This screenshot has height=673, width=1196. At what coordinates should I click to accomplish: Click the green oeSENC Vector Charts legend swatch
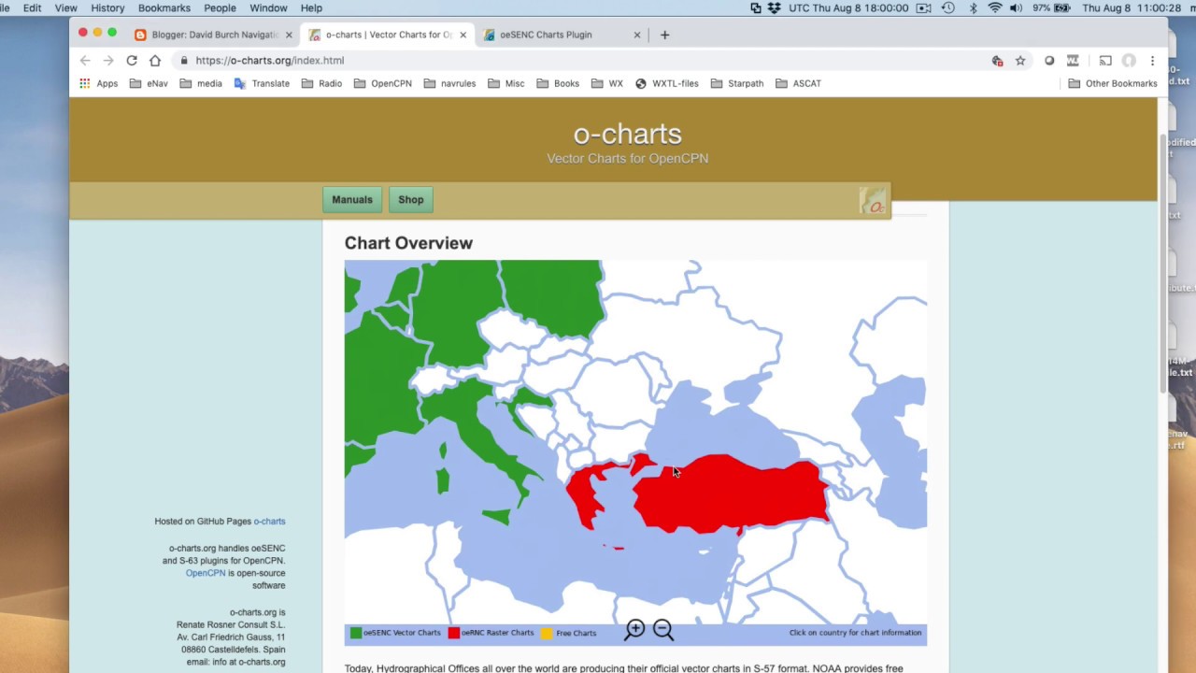pos(356,633)
